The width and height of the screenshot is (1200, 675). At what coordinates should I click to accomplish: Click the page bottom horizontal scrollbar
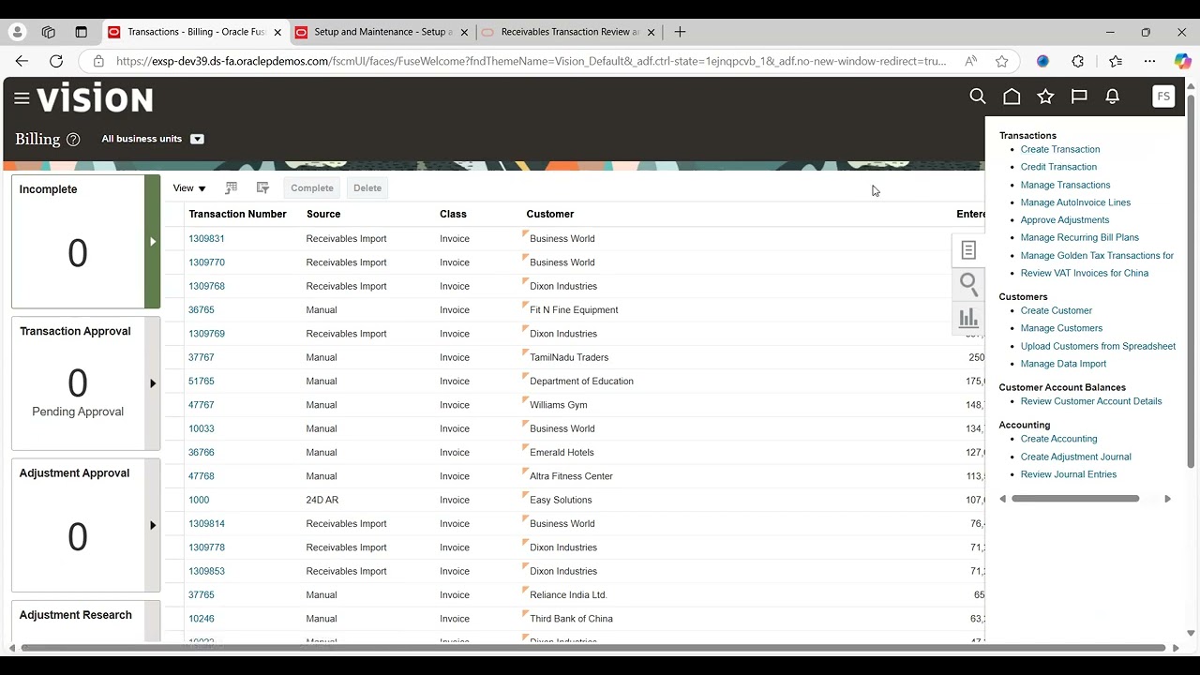(x=592, y=648)
